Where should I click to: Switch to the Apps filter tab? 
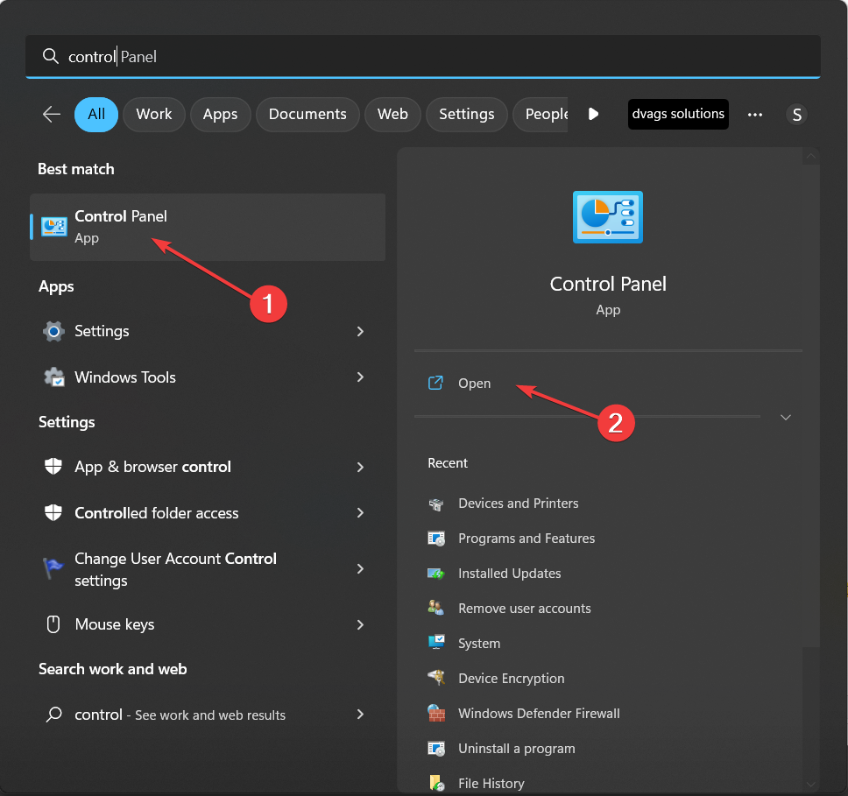220,114
